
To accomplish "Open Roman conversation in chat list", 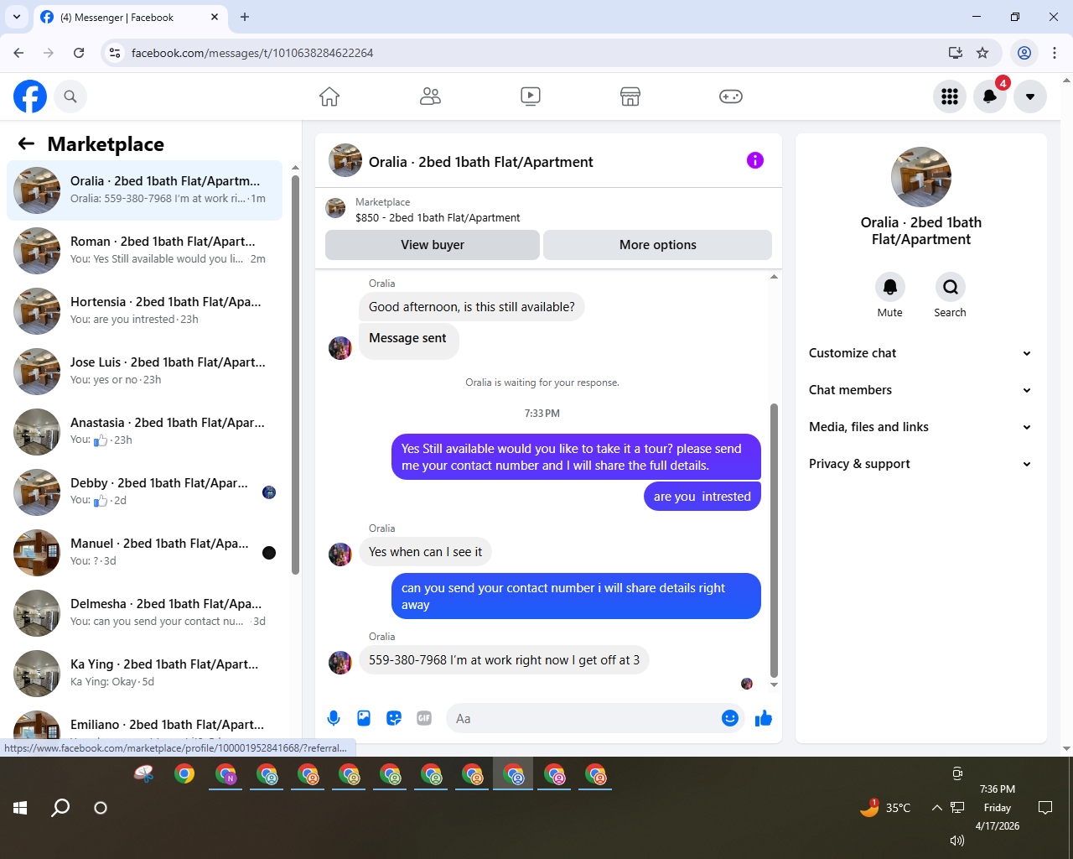I will (145, 251).
